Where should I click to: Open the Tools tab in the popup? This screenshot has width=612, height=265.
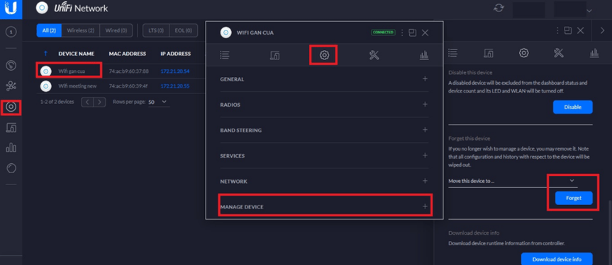tap(374, 55)
